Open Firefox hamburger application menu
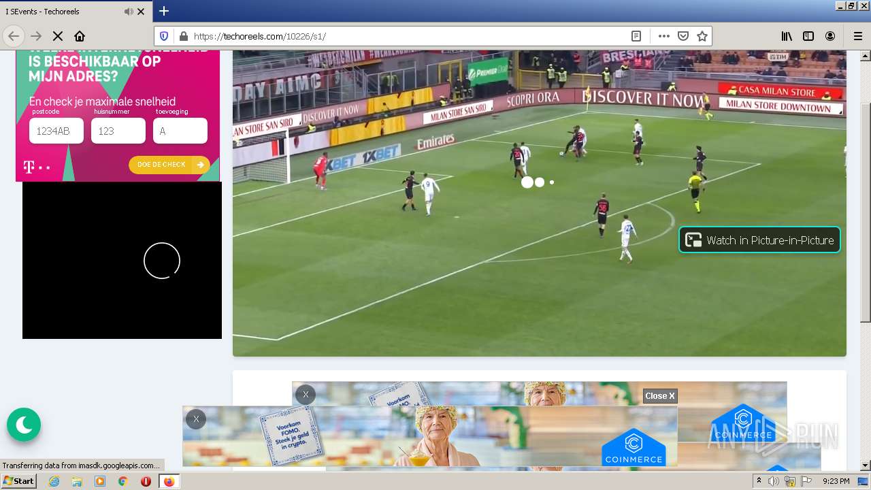This screenshot has height=490, width=871. point(857,36)
